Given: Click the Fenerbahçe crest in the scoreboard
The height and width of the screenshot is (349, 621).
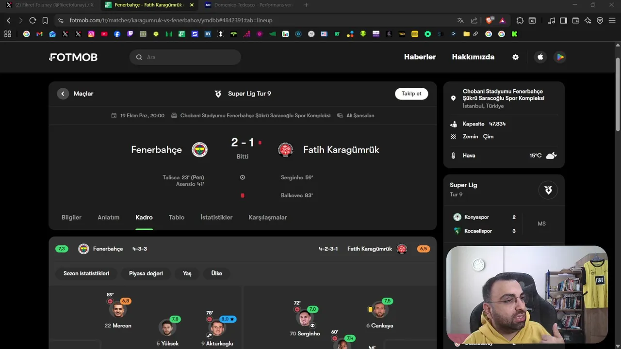Looking at the screenshot, I should click(x=199, y=149).
